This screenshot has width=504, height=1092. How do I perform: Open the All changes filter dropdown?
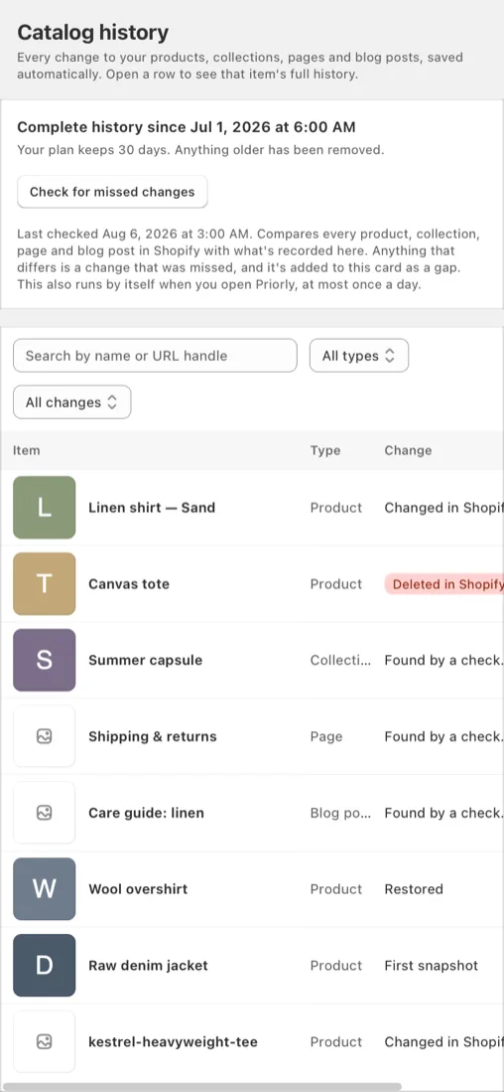[x=71, y=402]
